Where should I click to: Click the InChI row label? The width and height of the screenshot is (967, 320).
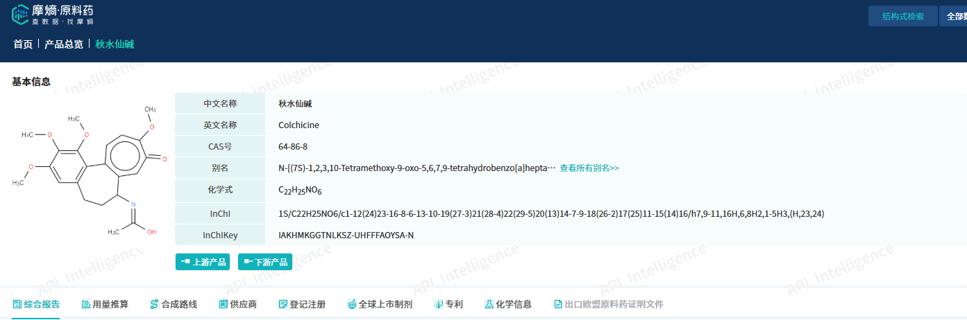tap(220, 213)
